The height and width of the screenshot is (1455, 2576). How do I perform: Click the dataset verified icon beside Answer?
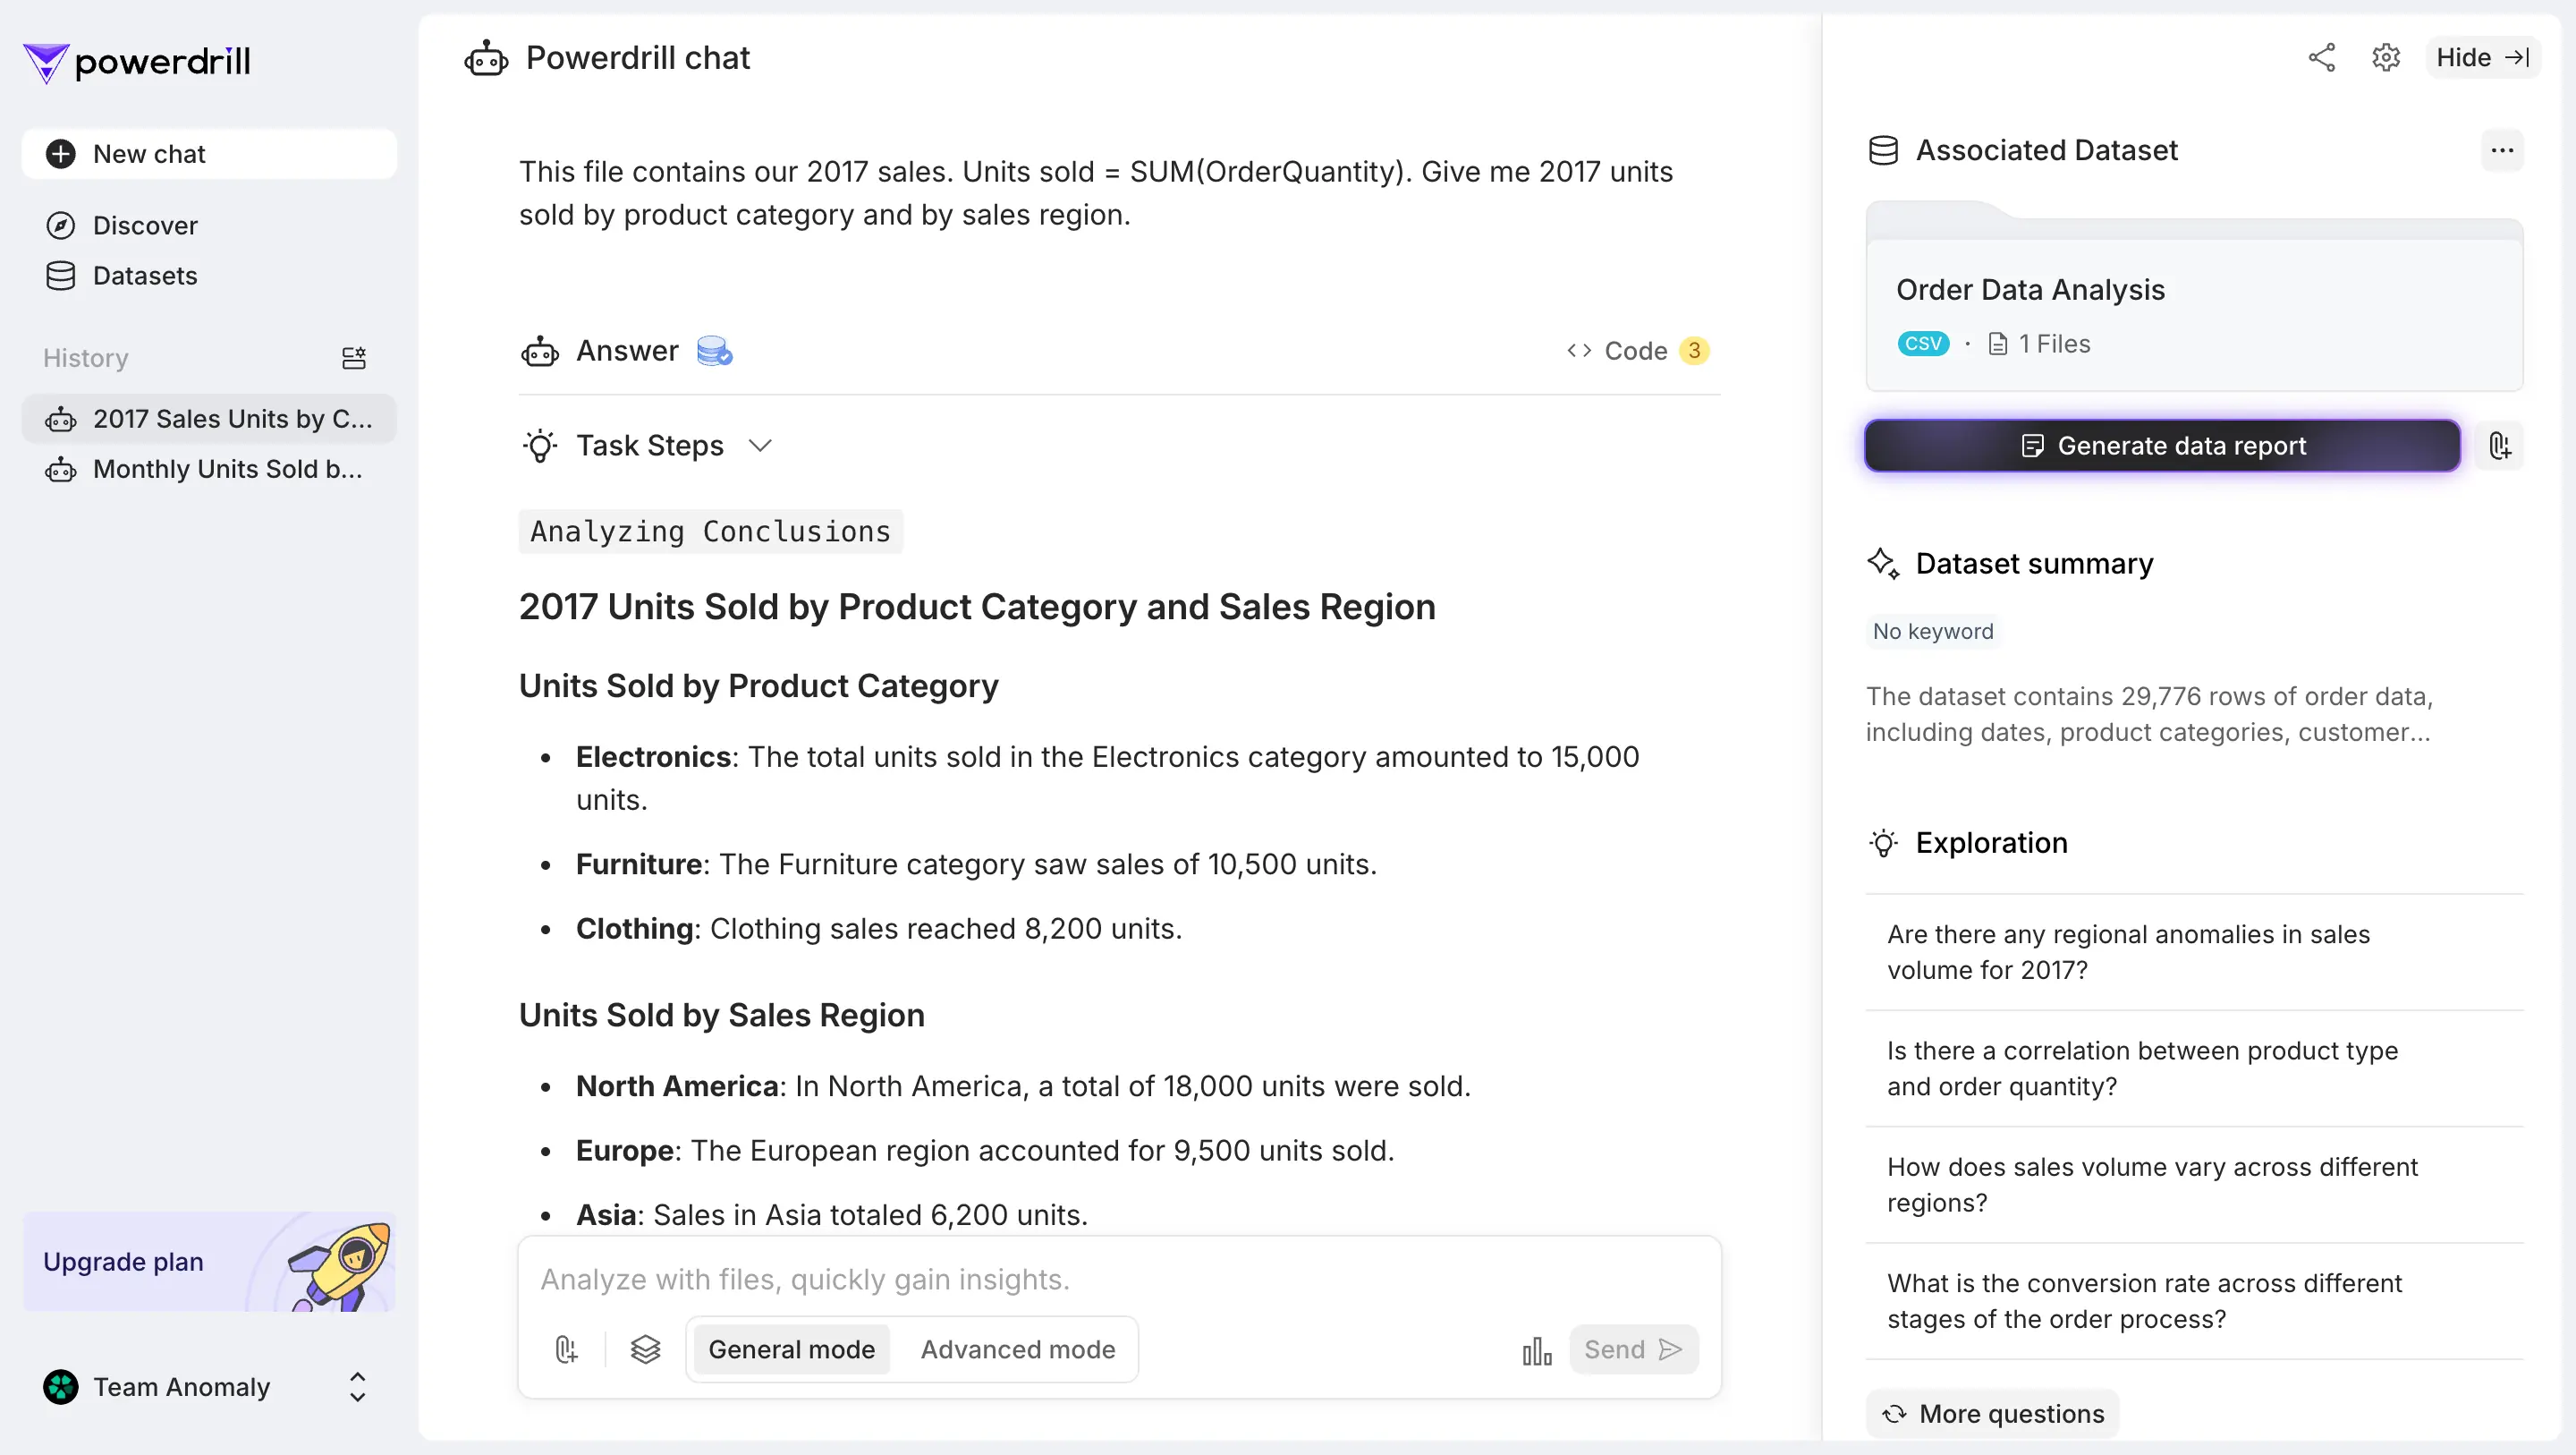click(714, 352)
